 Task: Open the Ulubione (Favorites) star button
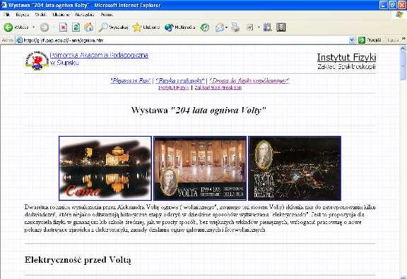point(146,27)
